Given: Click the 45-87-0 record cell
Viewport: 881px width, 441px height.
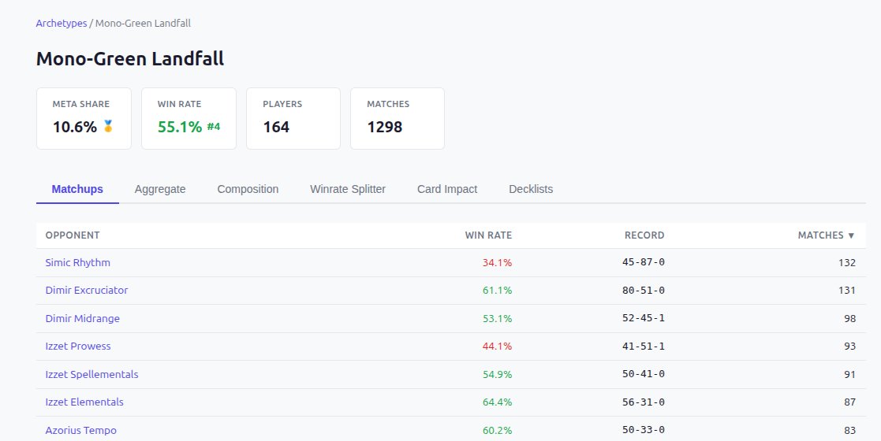Looking at the screenshot, I should coord(644,262).
